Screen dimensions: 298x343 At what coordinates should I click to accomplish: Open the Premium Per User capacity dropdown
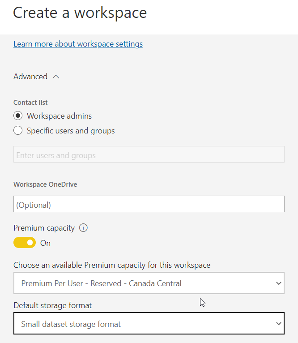[149, 283]
